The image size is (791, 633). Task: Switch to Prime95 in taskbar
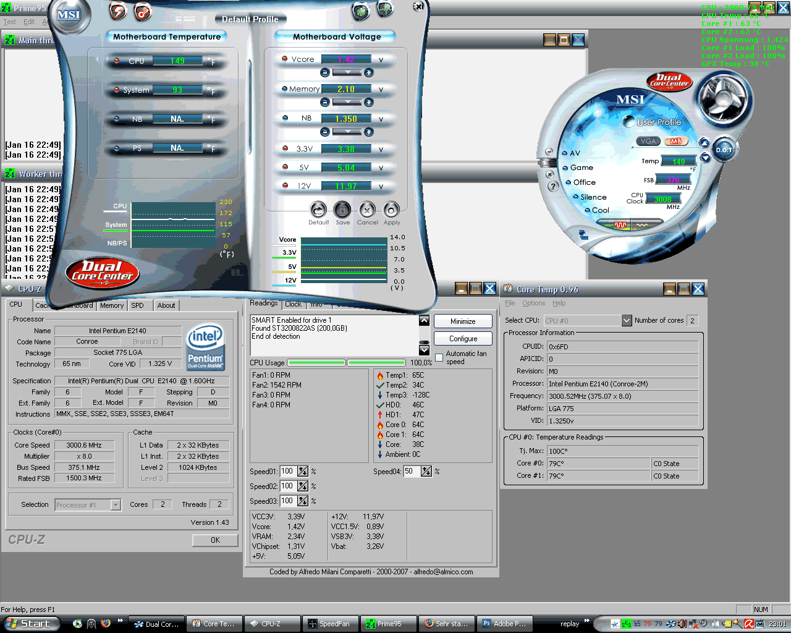[388, 624]
